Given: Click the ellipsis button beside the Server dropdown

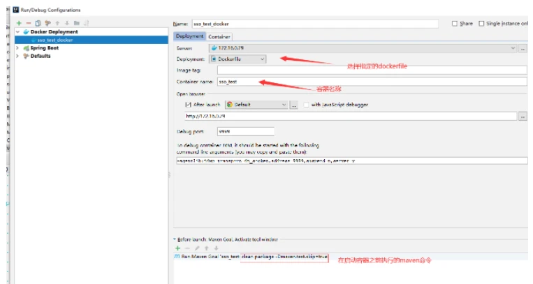Looking at the screenshot, I should tap(523, 48).
